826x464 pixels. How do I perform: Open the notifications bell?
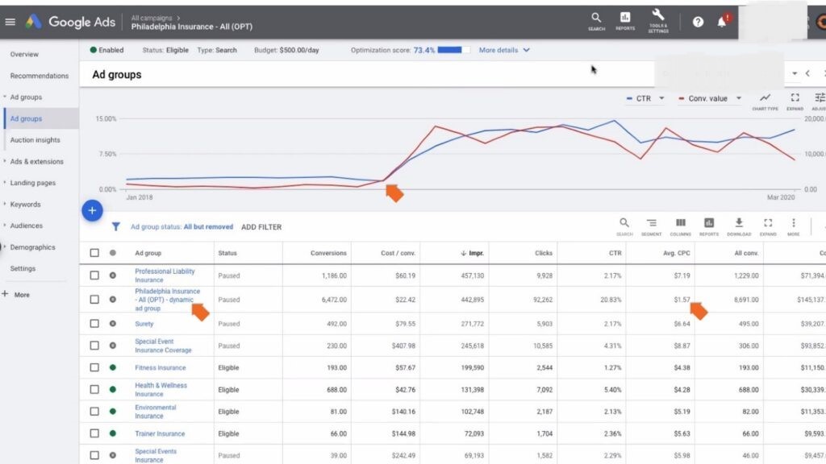click(721, 22)
